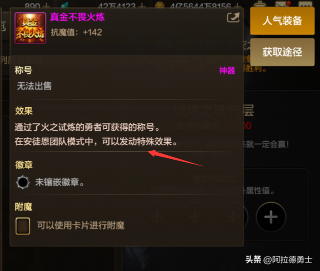Open the 获取途径 button
Image resolution: width=320 pixels, height=271 pixels.
[x=282, y=52]
